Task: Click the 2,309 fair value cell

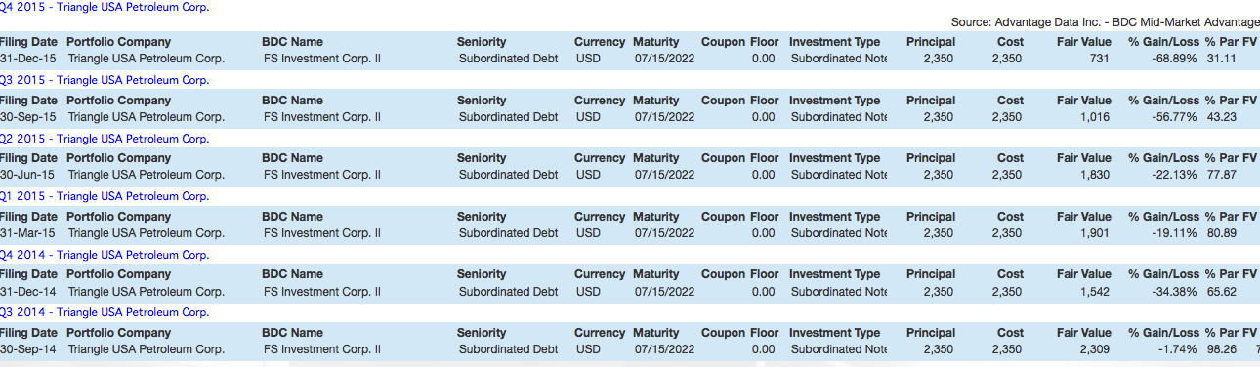Action: [1095, 349]
